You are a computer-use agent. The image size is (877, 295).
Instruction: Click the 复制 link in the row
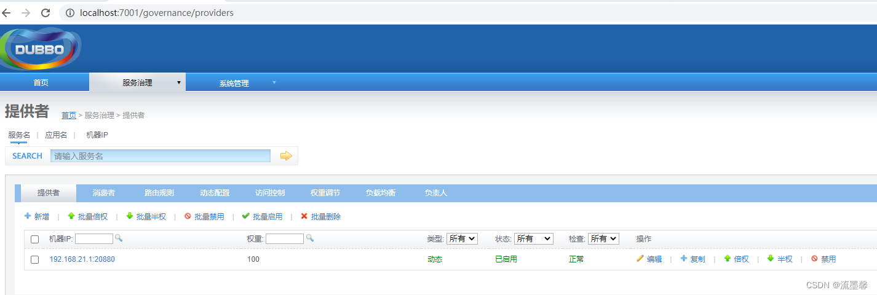pos(698,259)
